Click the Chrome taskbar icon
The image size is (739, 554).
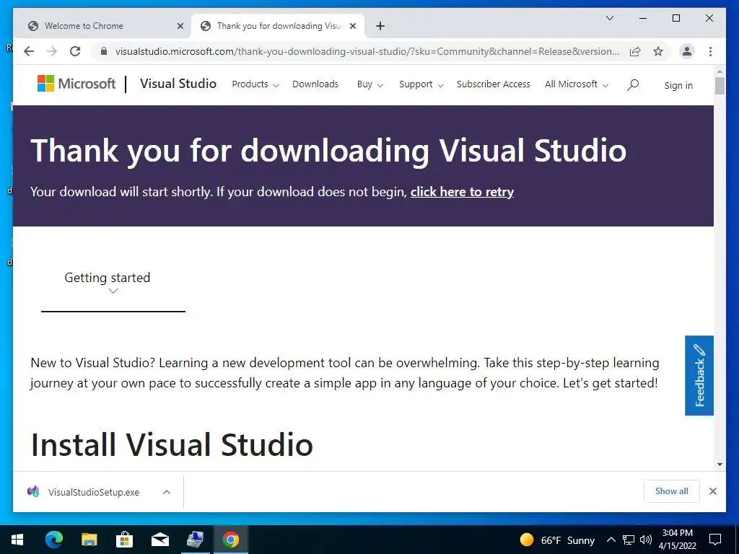click(230, 540)
